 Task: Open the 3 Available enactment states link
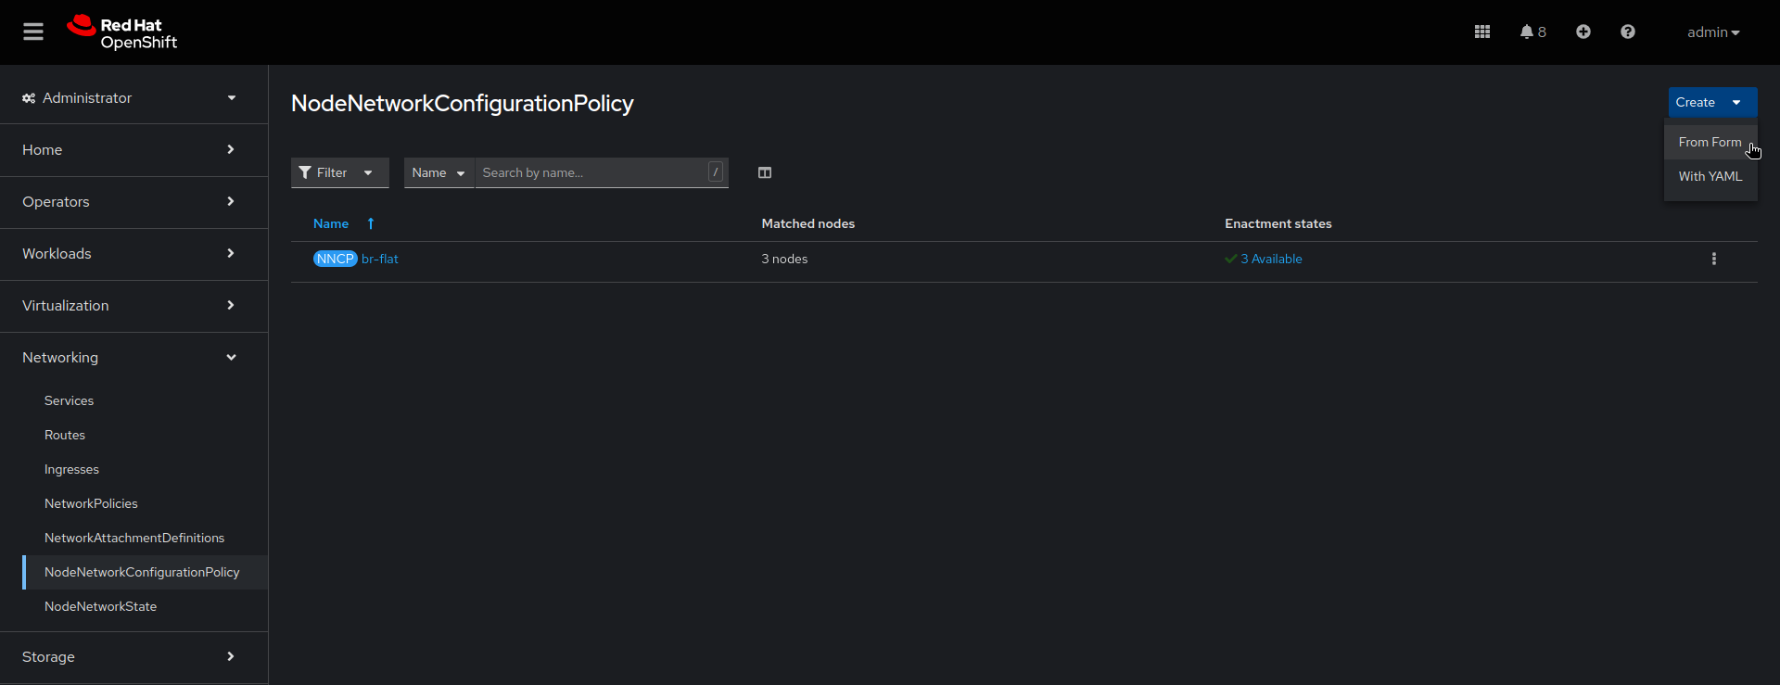pos(1271,260)
